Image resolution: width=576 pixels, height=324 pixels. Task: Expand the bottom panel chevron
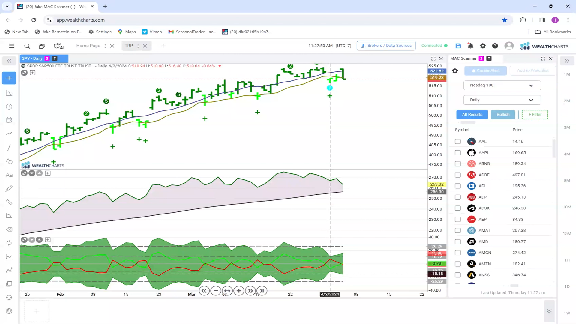549,311
